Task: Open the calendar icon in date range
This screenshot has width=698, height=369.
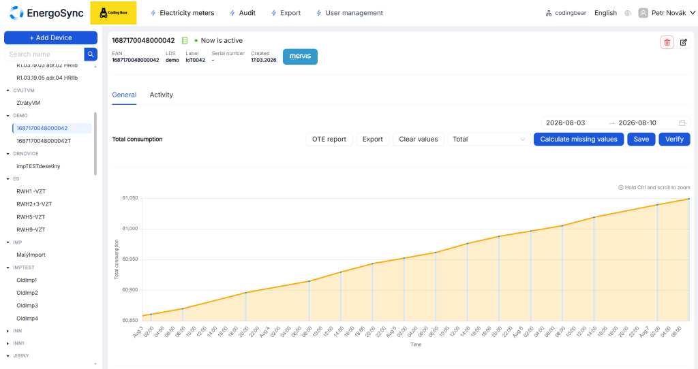Action: click(x=682, y=123)
